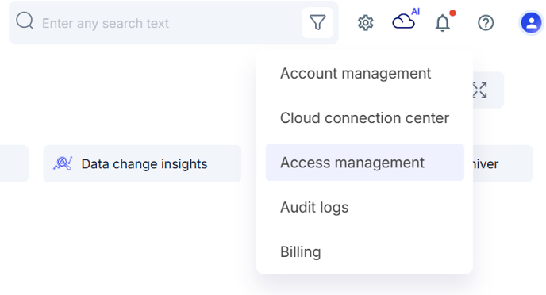
Task: Open the filter funnel button
Action: 317,23
